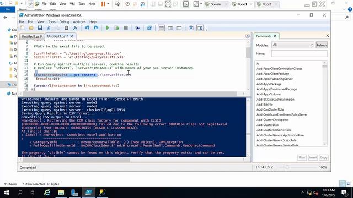Close Commands tab with X
Image resolution: width=353 pixels, height=198 pixels.
pos(275,36)
